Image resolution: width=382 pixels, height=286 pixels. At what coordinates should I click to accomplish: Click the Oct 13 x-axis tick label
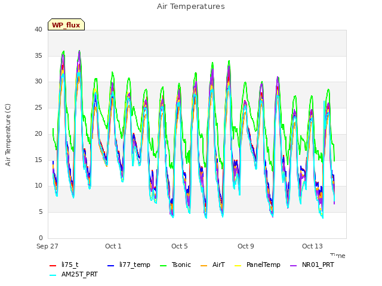(x=312, y=246)
